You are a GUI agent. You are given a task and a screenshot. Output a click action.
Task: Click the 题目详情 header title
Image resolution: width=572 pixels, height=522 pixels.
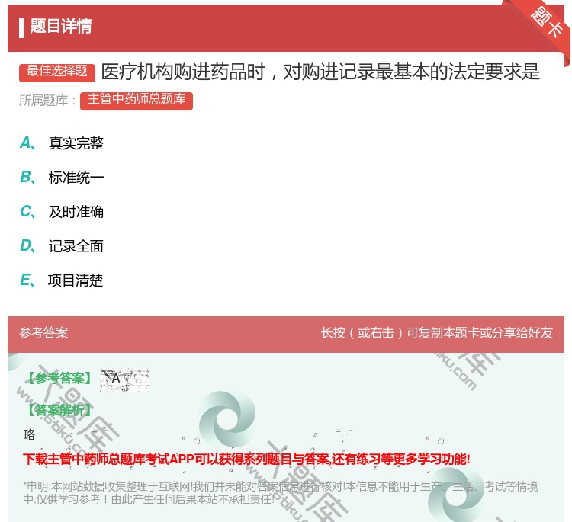tap(61, 27)
